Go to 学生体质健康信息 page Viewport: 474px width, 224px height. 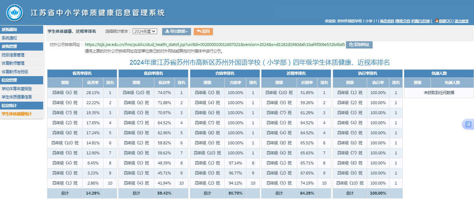click(17, 97)
